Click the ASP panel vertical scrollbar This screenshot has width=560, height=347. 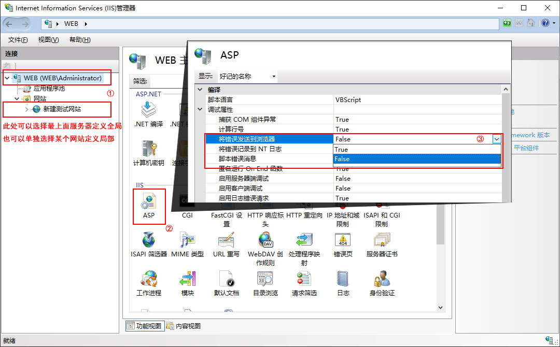pyautogui.click(x=506, y=142)
